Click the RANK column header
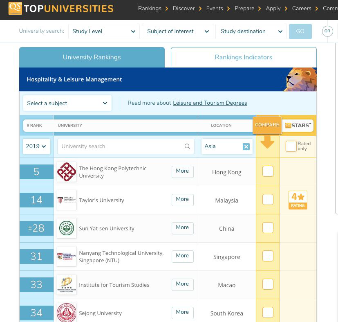The height and width of the screenshot is (322, 338). click(x=34, y=125)
